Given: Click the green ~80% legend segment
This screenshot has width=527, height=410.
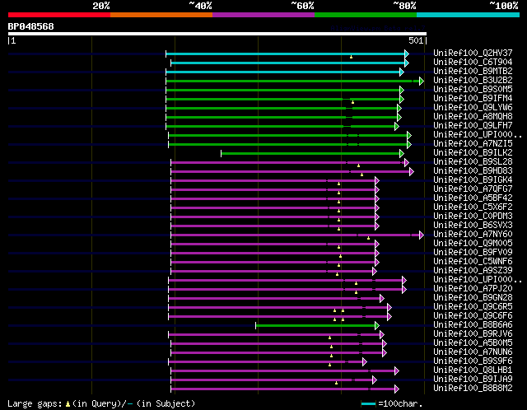Looking at the screenshot, I should (366, 15).
